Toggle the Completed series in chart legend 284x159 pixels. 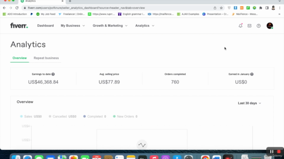95,117
